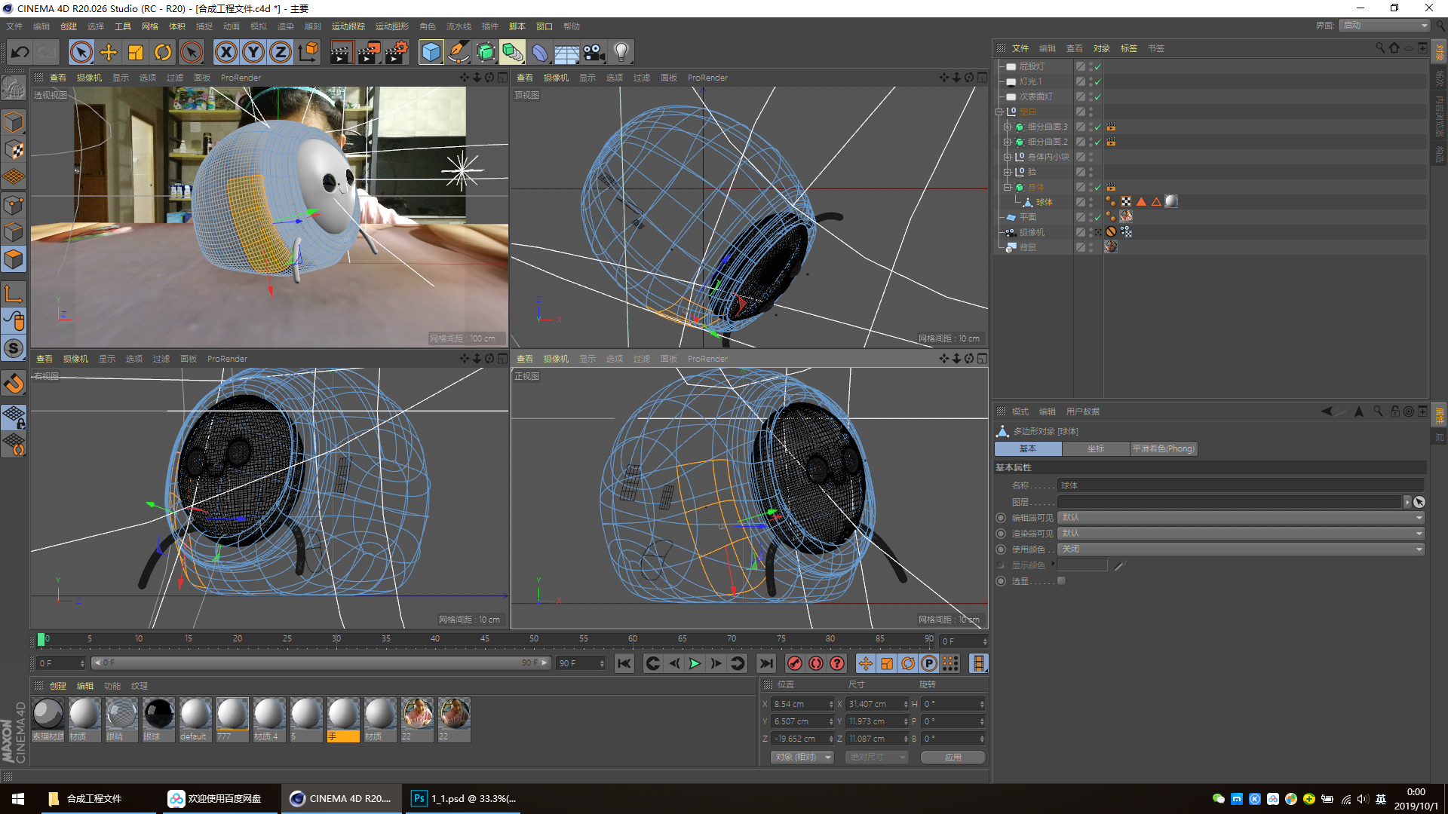Screen dimensions: 1448x814
Task: Click the 名称 name field
Action: [1241, 485]
